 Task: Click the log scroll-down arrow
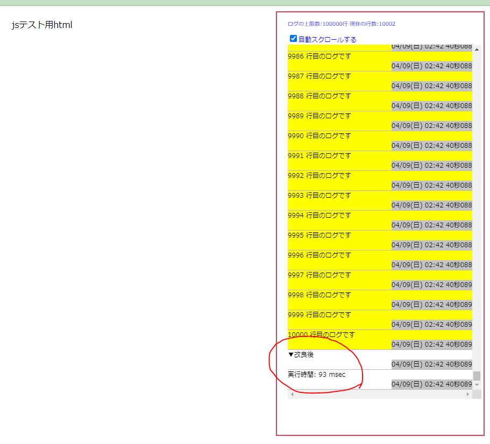pyautogui.click(x=477, y=385)
